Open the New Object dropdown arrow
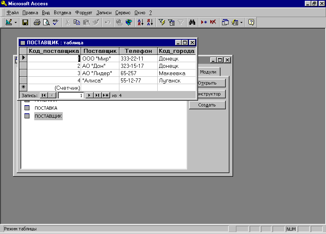326x234 pixels. click(x=241, y=22)
